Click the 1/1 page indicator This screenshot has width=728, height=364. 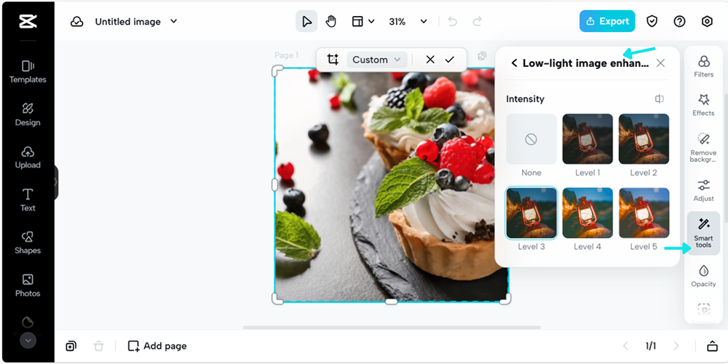click(650, 346)
